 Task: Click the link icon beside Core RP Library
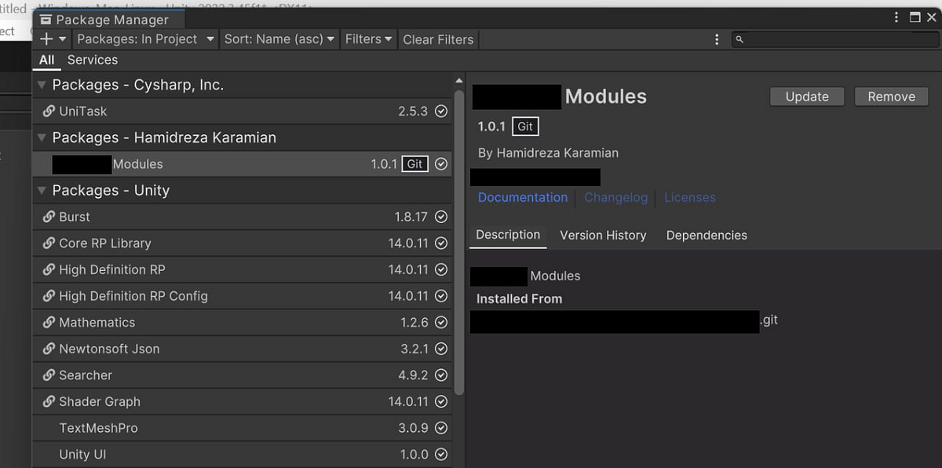tap(49, 243)
